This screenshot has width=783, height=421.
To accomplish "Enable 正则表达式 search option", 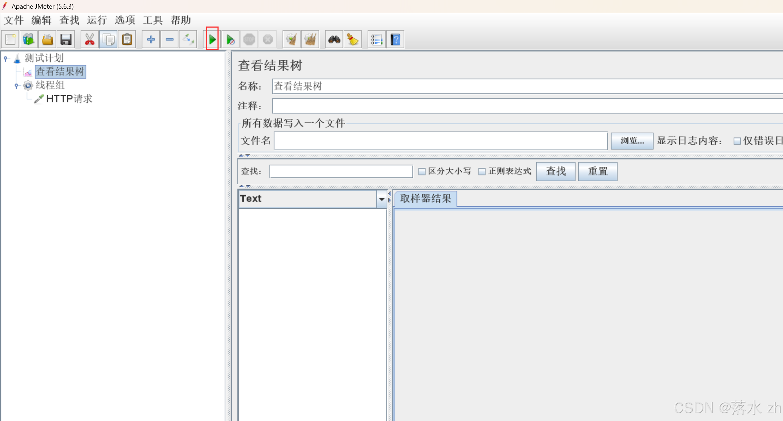I will click(482, 171).
